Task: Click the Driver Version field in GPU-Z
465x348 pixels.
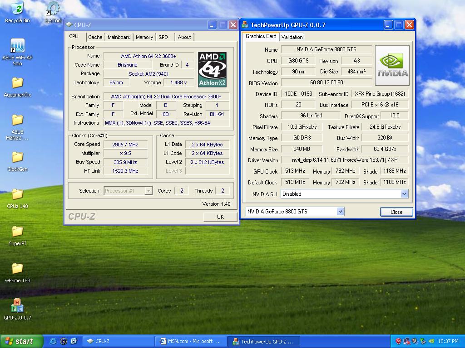Action: [x=344, y=160]
